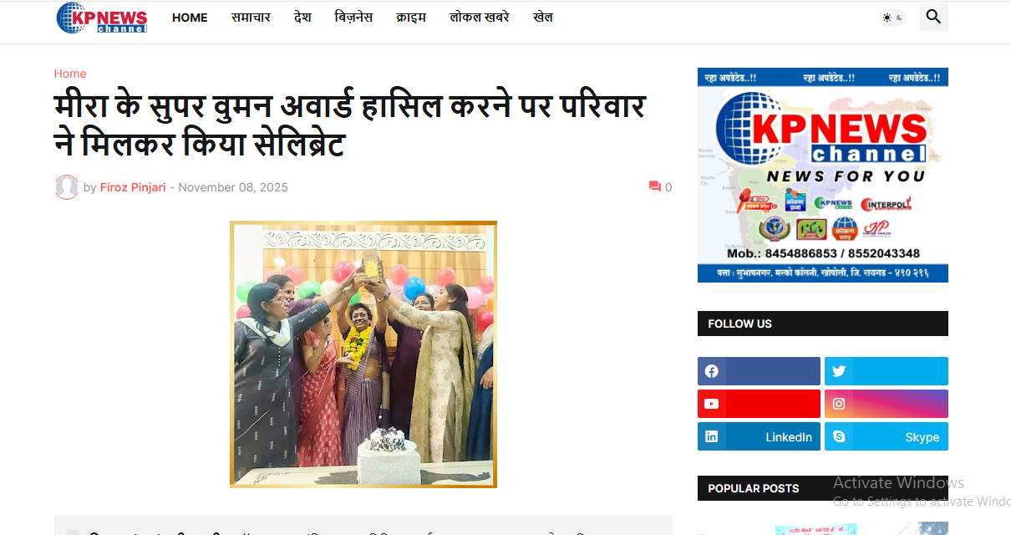Screen dimensions: 1011x535
Task: Open the समाचार menu item
Action: click(x=251, y=18)
